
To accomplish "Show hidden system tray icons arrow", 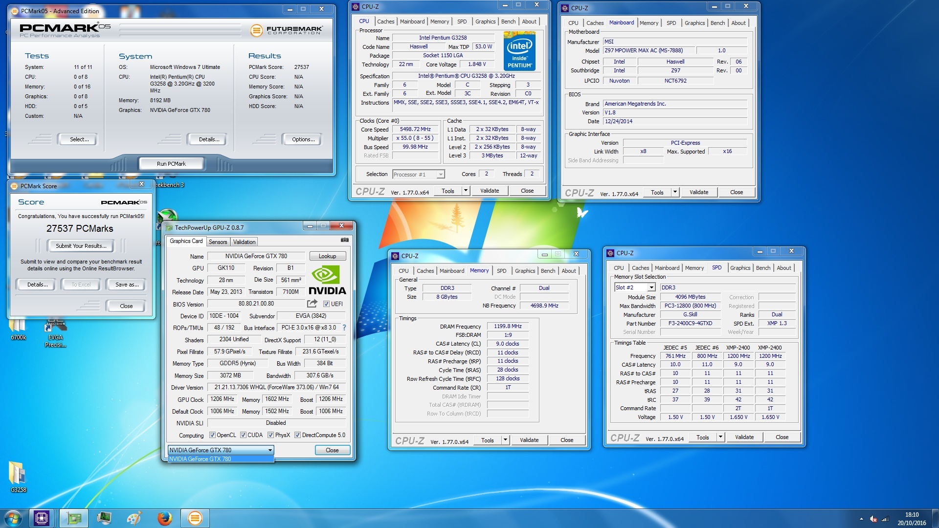I will [861, 519].
